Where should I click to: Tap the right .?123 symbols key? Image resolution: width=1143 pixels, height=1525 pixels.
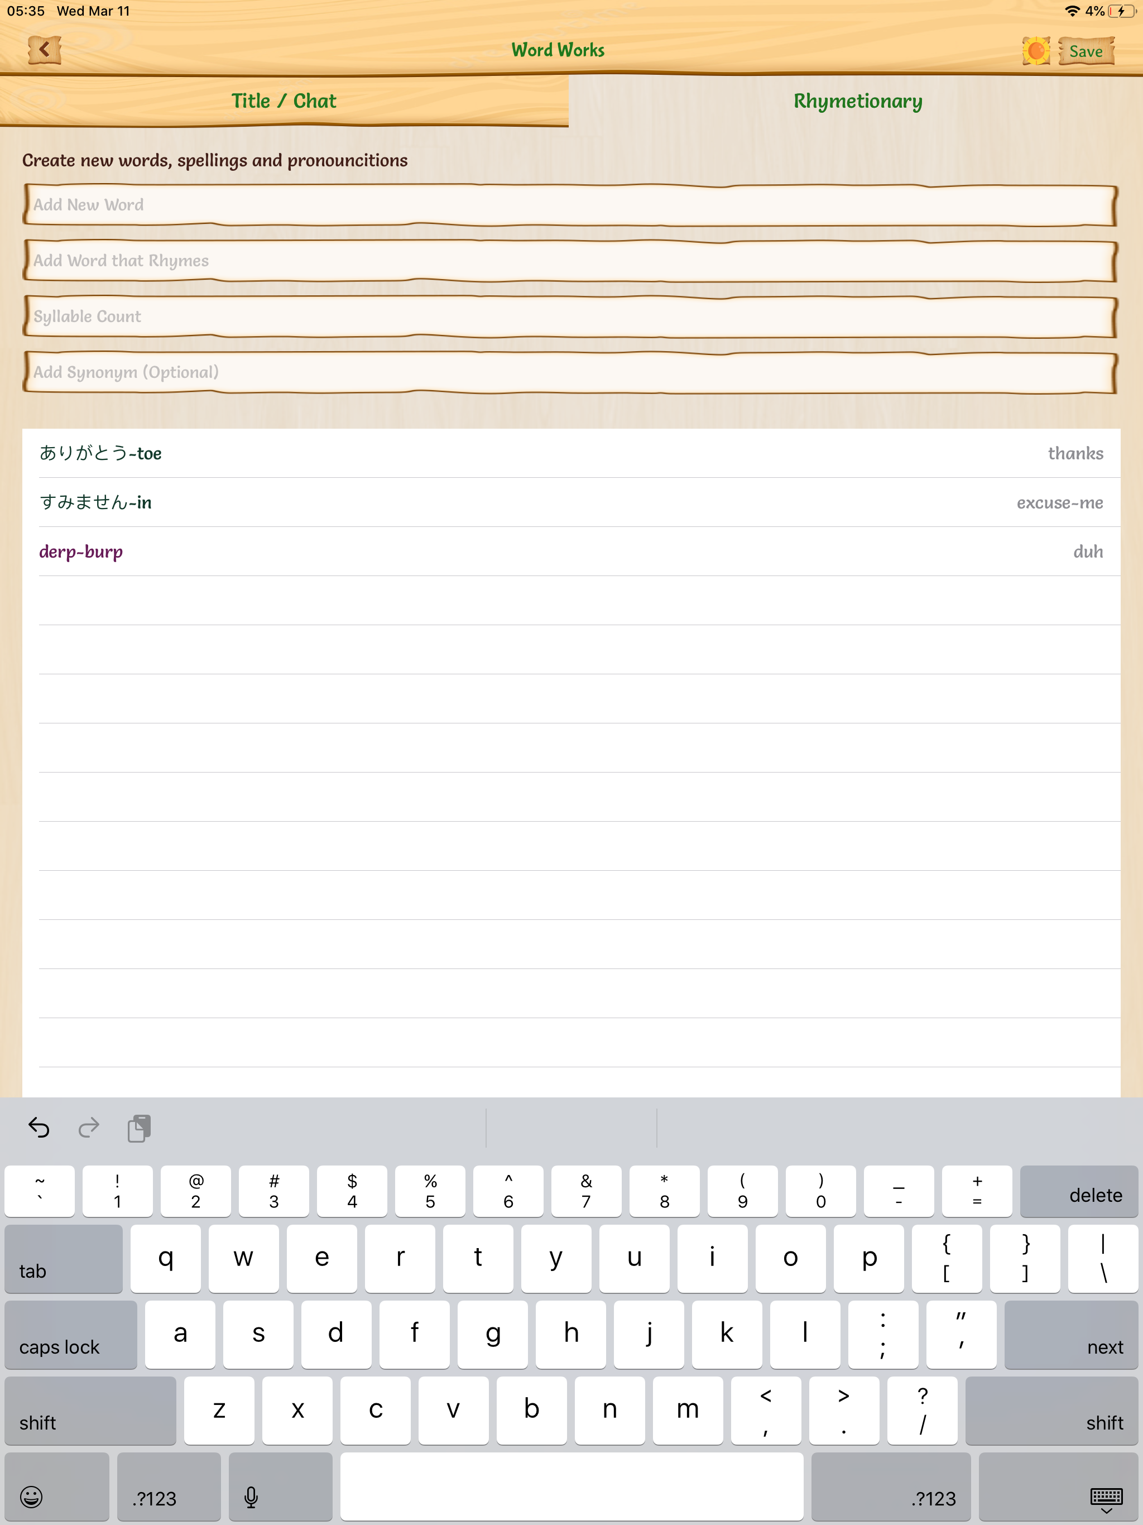(x=891, y=1486)
